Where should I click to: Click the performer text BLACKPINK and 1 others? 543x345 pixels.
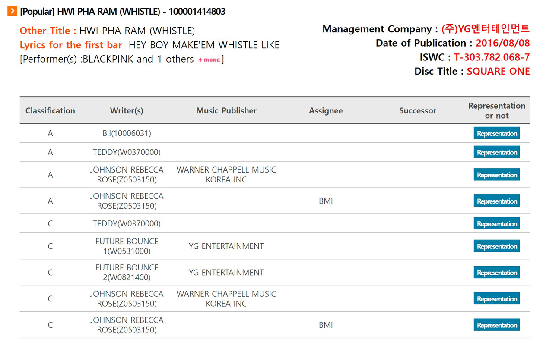138,59
